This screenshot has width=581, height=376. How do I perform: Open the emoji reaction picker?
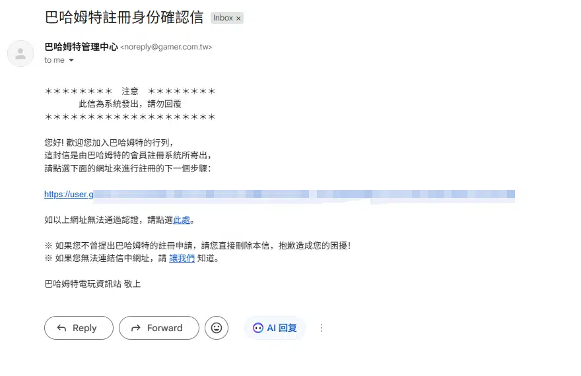click(217, 328)
